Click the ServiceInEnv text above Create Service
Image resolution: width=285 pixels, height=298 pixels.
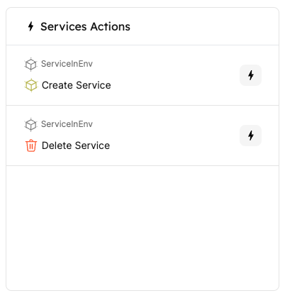coord(67,64)
